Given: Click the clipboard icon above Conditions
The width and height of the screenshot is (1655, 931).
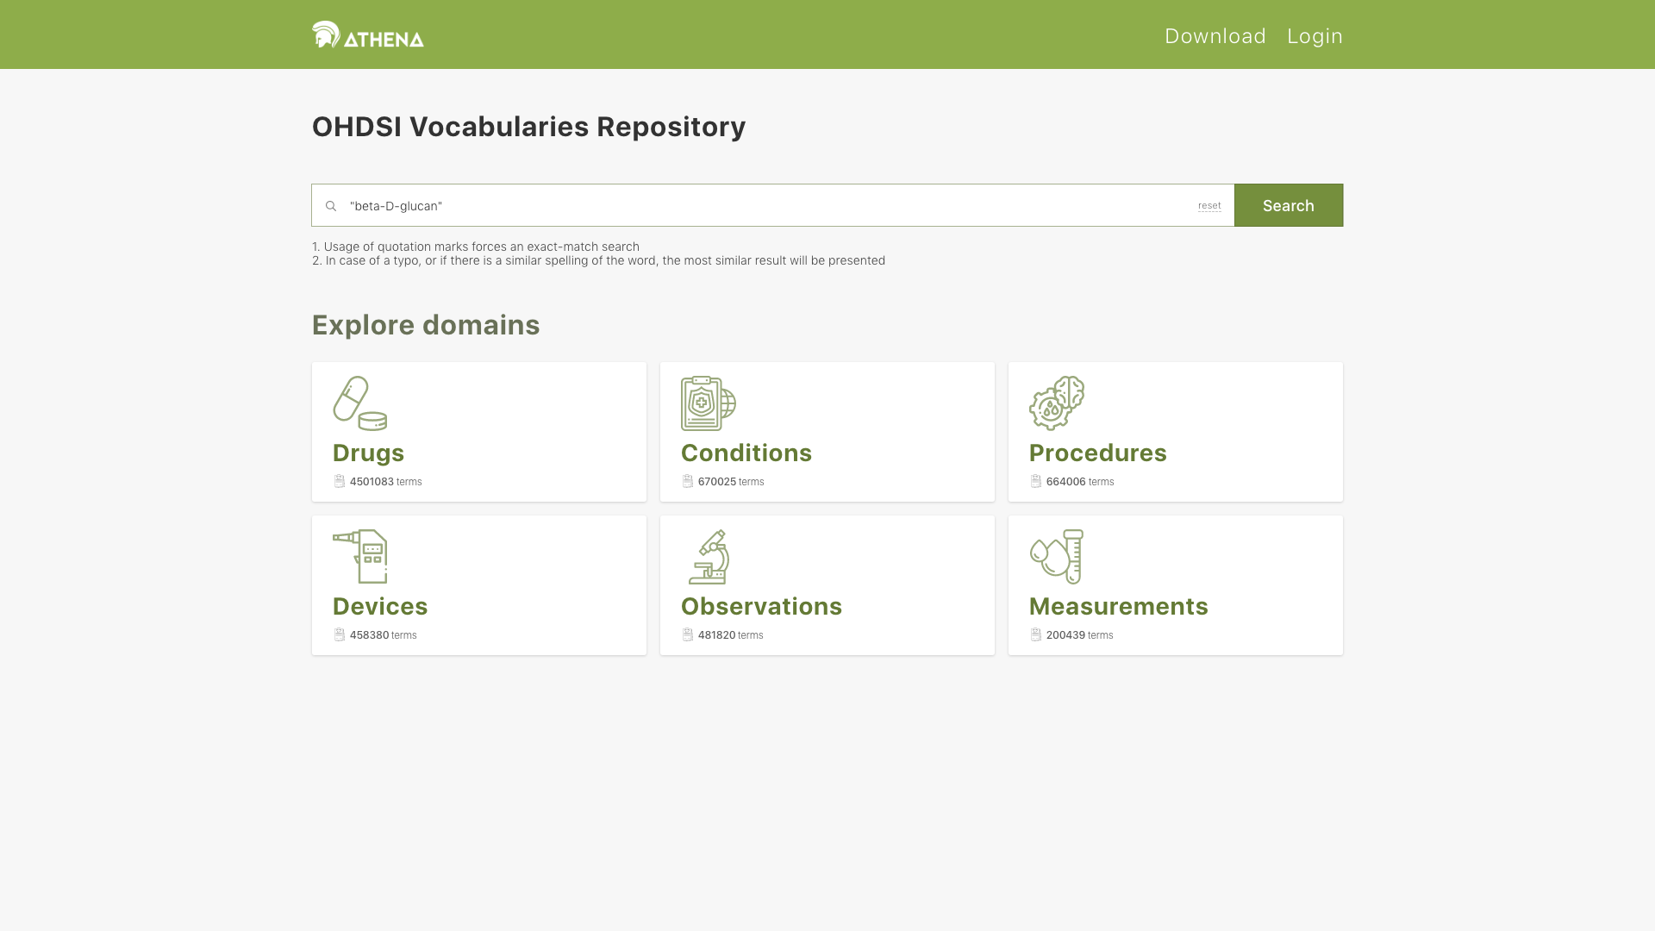Looking at the screenshot, I should [708, 402].
